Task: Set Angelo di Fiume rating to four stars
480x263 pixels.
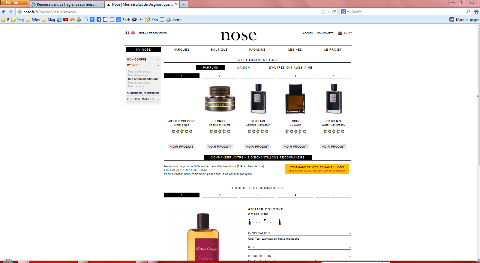Action: (224, 131)
